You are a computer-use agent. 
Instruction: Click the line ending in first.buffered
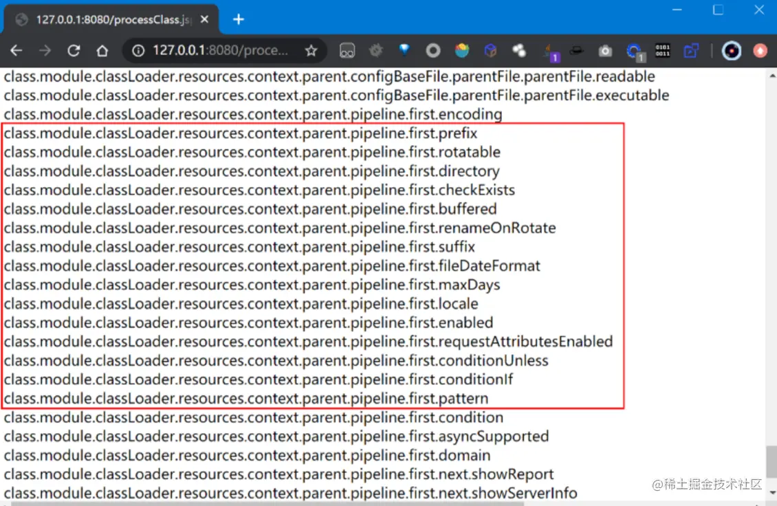click(x=250, y=209)
